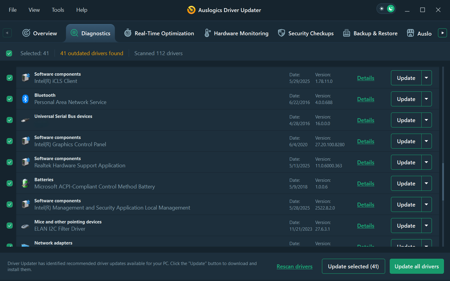Screen dimensions: 450x281
Task: Open the Update dropdown for Personal Area Network Service
Action: pyautogui.click(x=426, y=99)
